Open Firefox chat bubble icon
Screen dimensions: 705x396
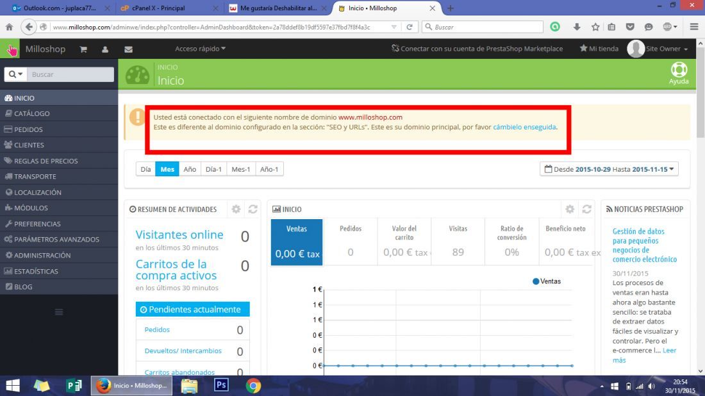point(649,27)
